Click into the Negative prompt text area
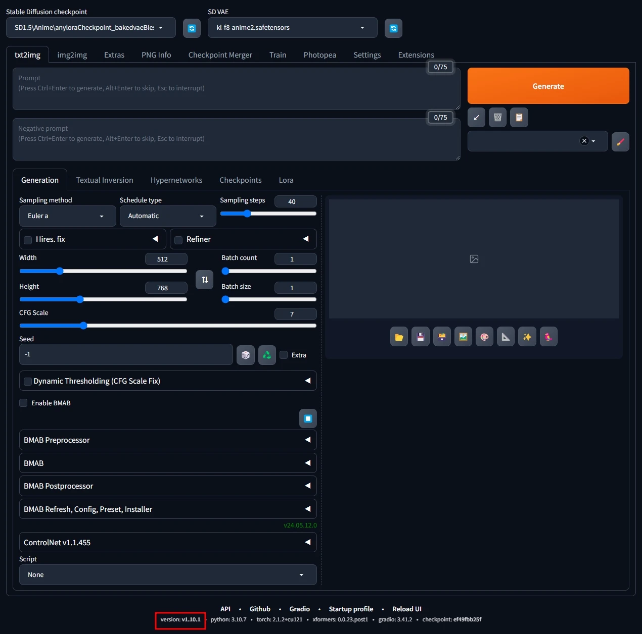Viewport: 642px width, 634px height. 237,139
